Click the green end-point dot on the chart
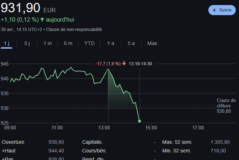This screenshot has height=160, width=239. click(x=140, y=121)
